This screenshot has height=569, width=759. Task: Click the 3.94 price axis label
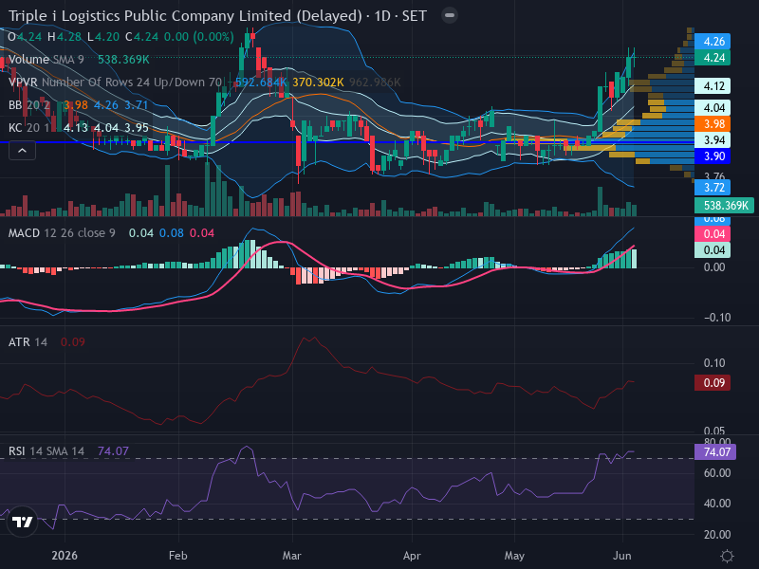(713, 140)
